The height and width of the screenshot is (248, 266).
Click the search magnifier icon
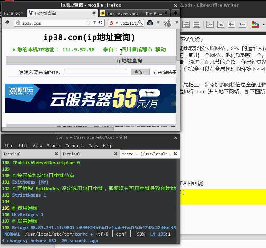[140, 23]
